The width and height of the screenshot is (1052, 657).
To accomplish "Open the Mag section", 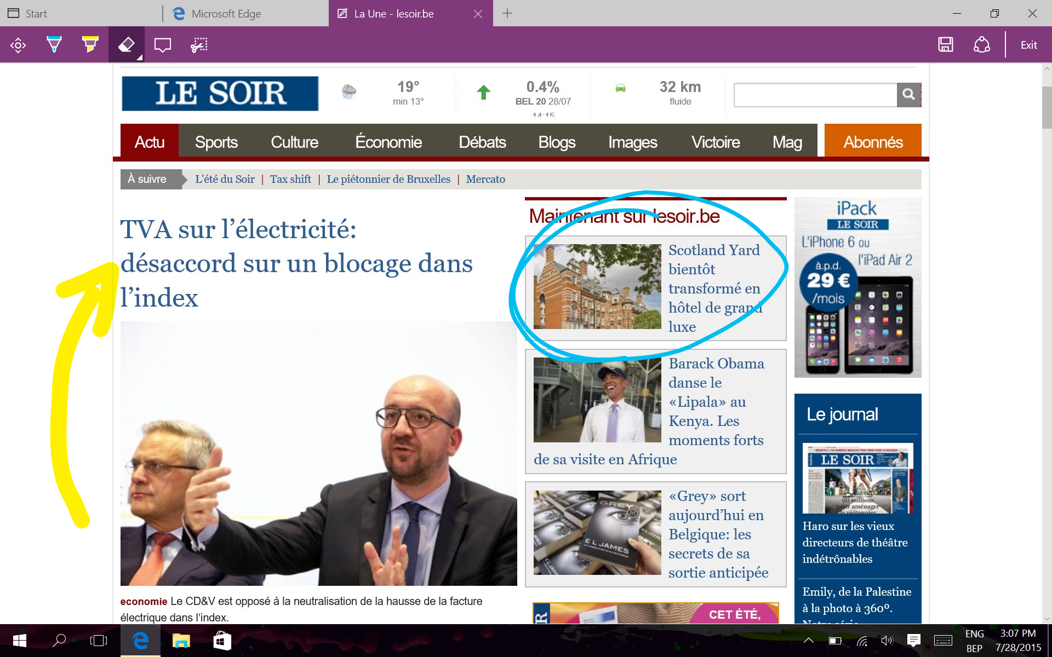I will tap(787, 142).
